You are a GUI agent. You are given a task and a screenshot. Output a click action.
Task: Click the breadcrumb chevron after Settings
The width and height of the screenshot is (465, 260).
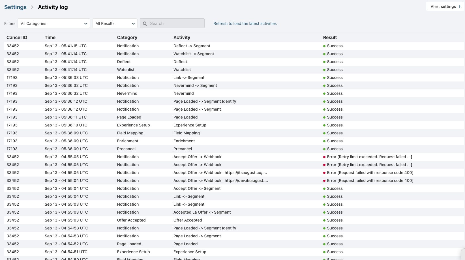click(x=32, y=7)
